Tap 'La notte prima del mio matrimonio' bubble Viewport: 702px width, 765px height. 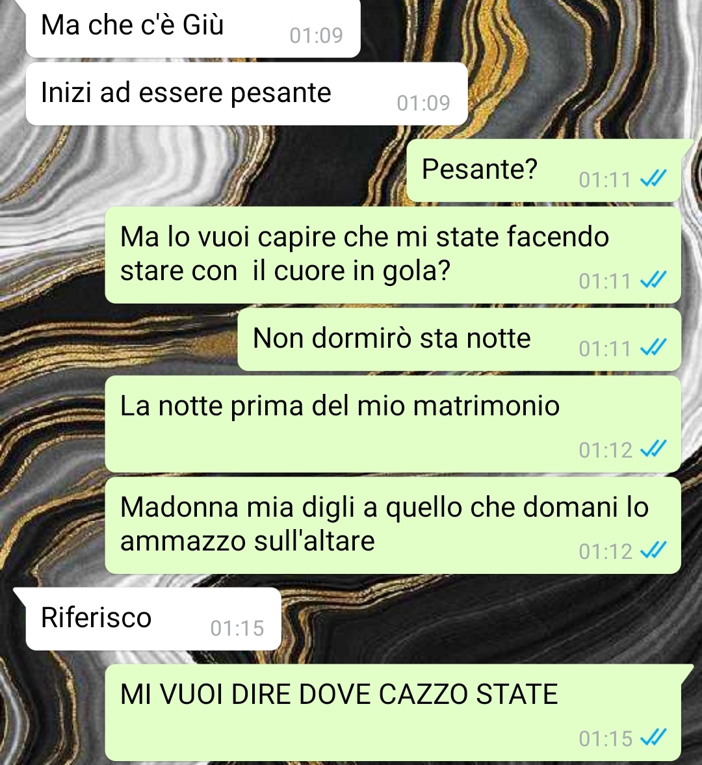393,424
